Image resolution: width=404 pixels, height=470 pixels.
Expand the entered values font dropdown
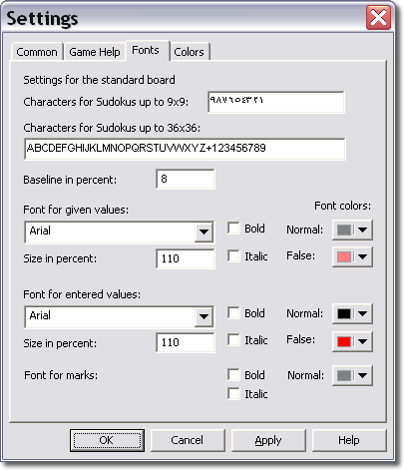[x=203, y=316]
